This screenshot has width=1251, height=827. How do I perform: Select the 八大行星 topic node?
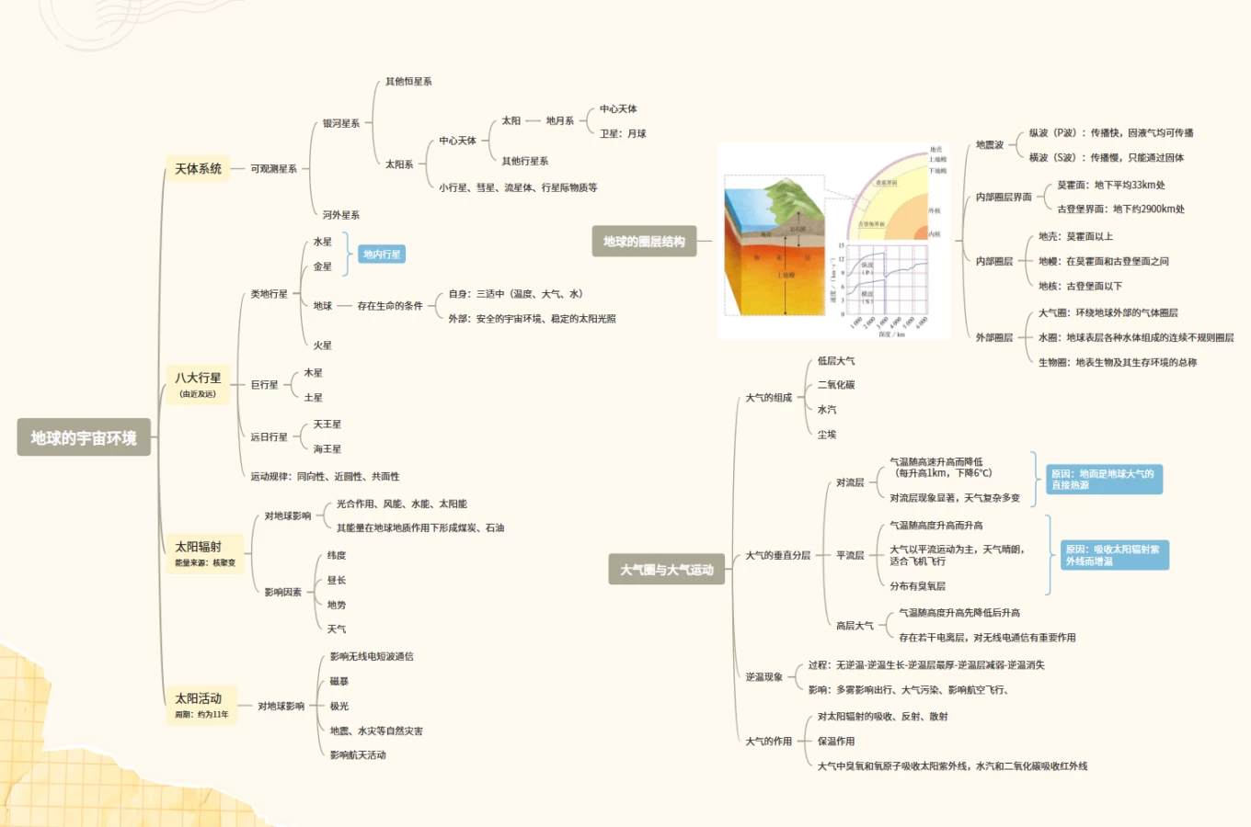(199, 384)
